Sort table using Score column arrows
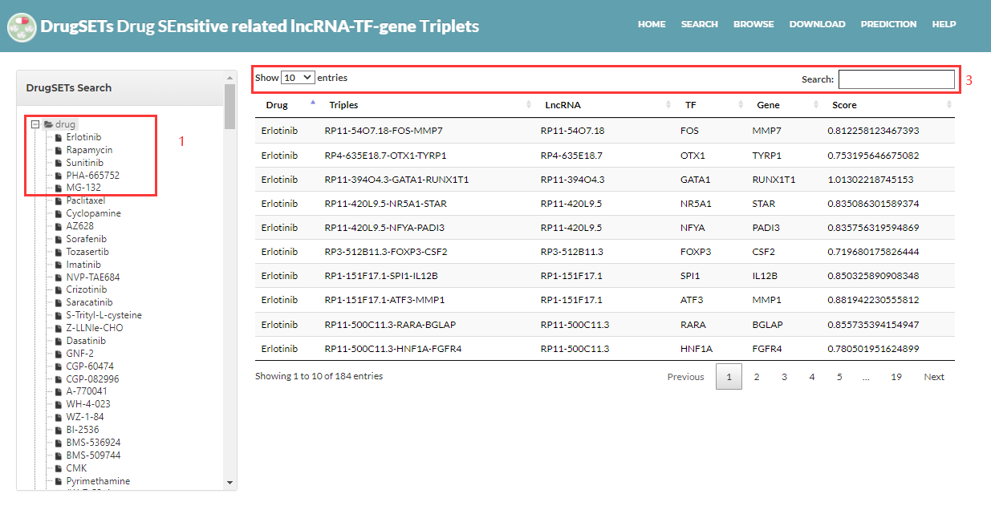 [949, 105]
